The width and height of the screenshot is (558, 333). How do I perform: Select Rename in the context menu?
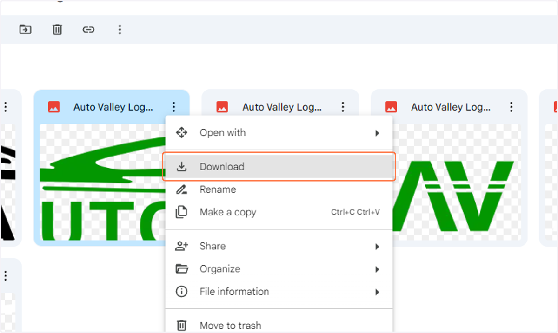pos(279,189)
